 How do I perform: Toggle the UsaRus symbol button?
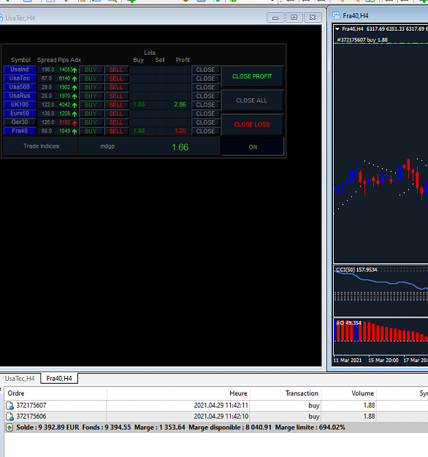[20, 96]
